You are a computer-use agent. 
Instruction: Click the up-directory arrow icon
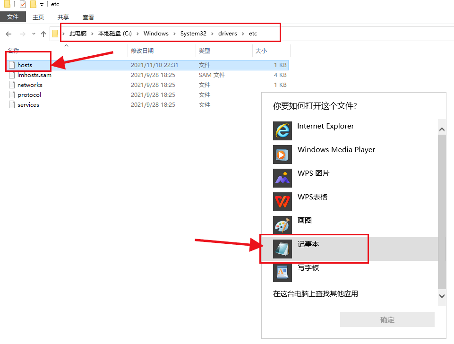click(x=43, y=34)
